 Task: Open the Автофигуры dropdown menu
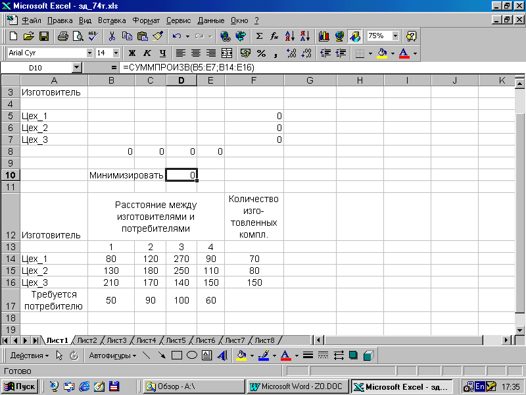coord(112,355)
